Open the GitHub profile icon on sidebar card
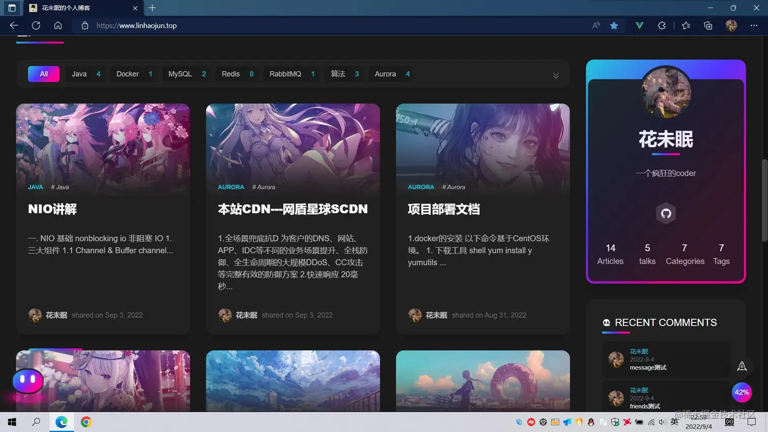 [665, 213]
